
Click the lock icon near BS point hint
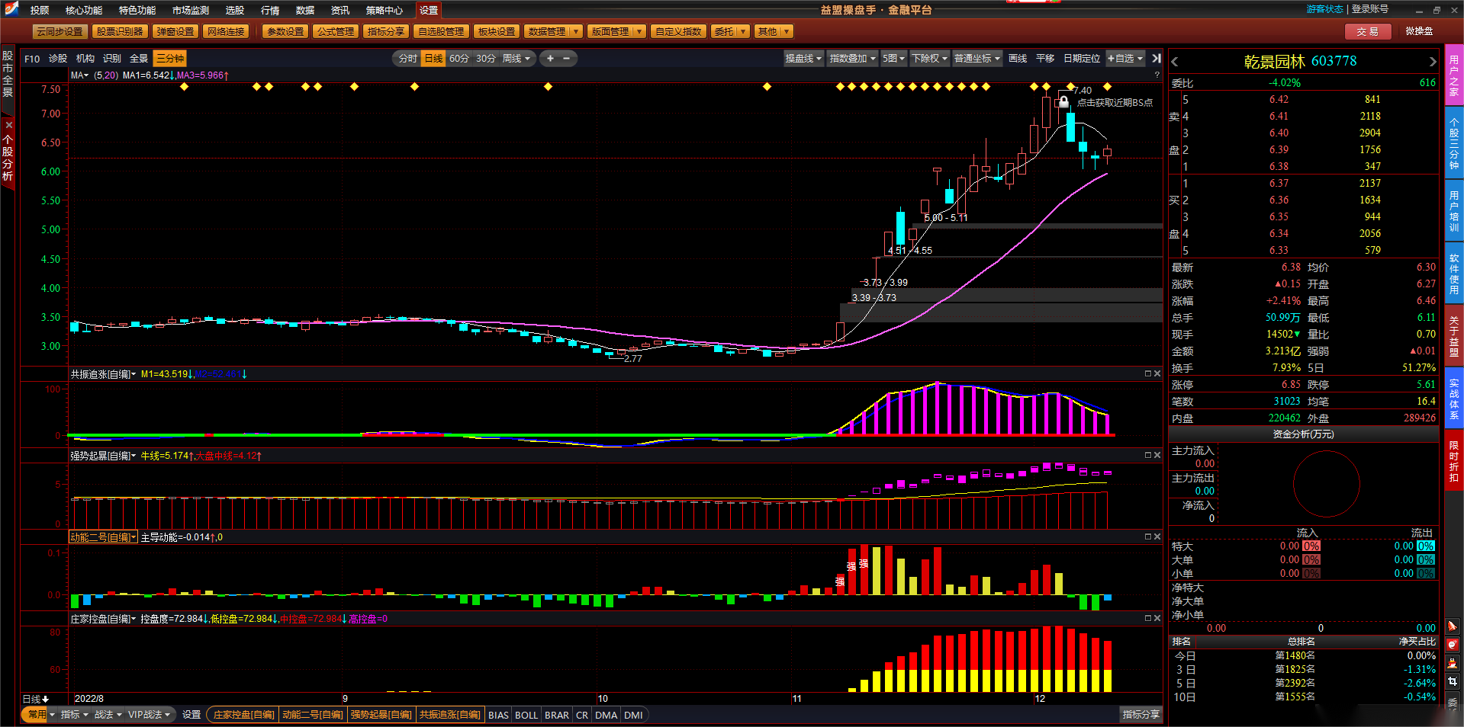pos(1063,101)
